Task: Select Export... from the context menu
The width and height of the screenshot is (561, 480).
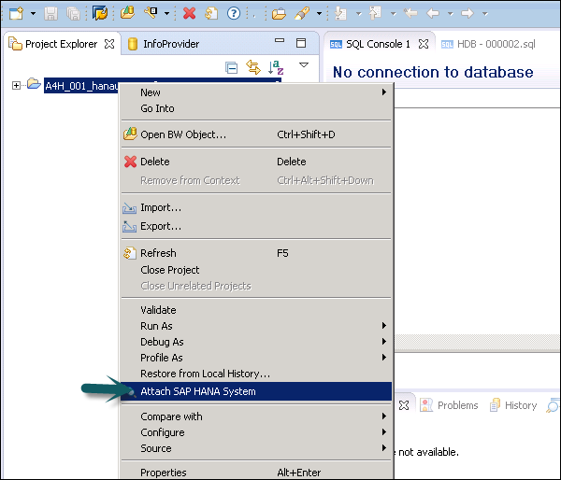Action: click(x=160, y=226)
